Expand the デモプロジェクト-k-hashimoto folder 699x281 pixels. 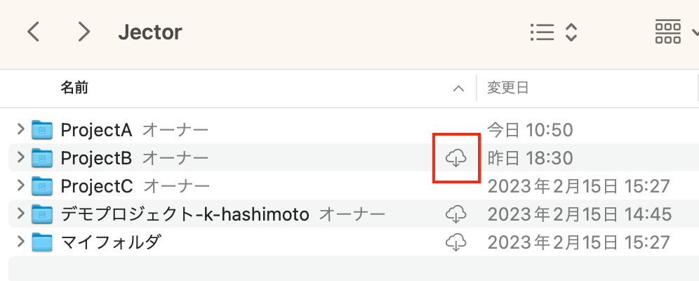[x=20, y=213]
